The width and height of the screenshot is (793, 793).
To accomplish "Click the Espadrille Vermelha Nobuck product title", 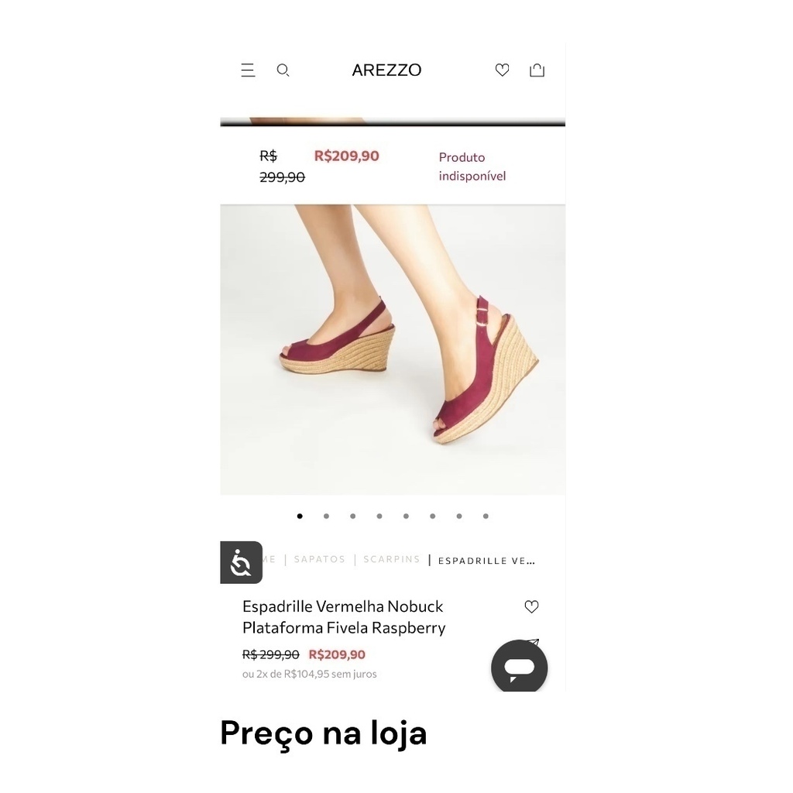I will pyautogui.click(x=344, y=617).
